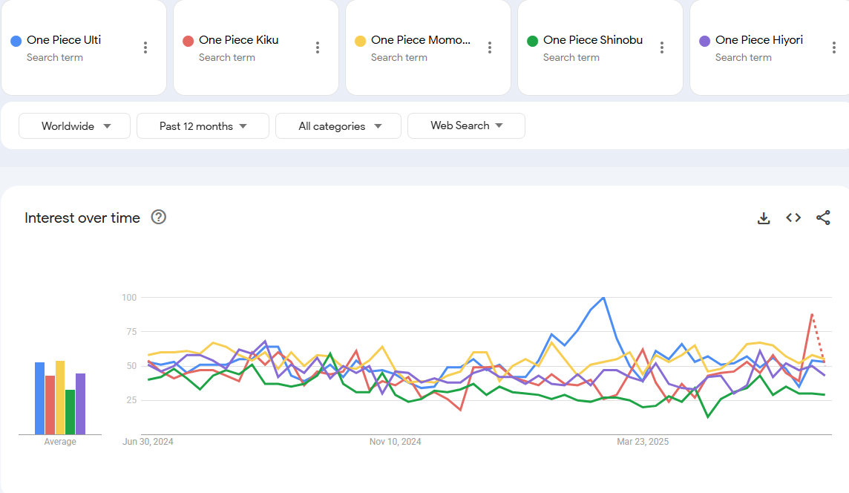
Task: Open help for Interest over time
Action: (x=159, y=218)
